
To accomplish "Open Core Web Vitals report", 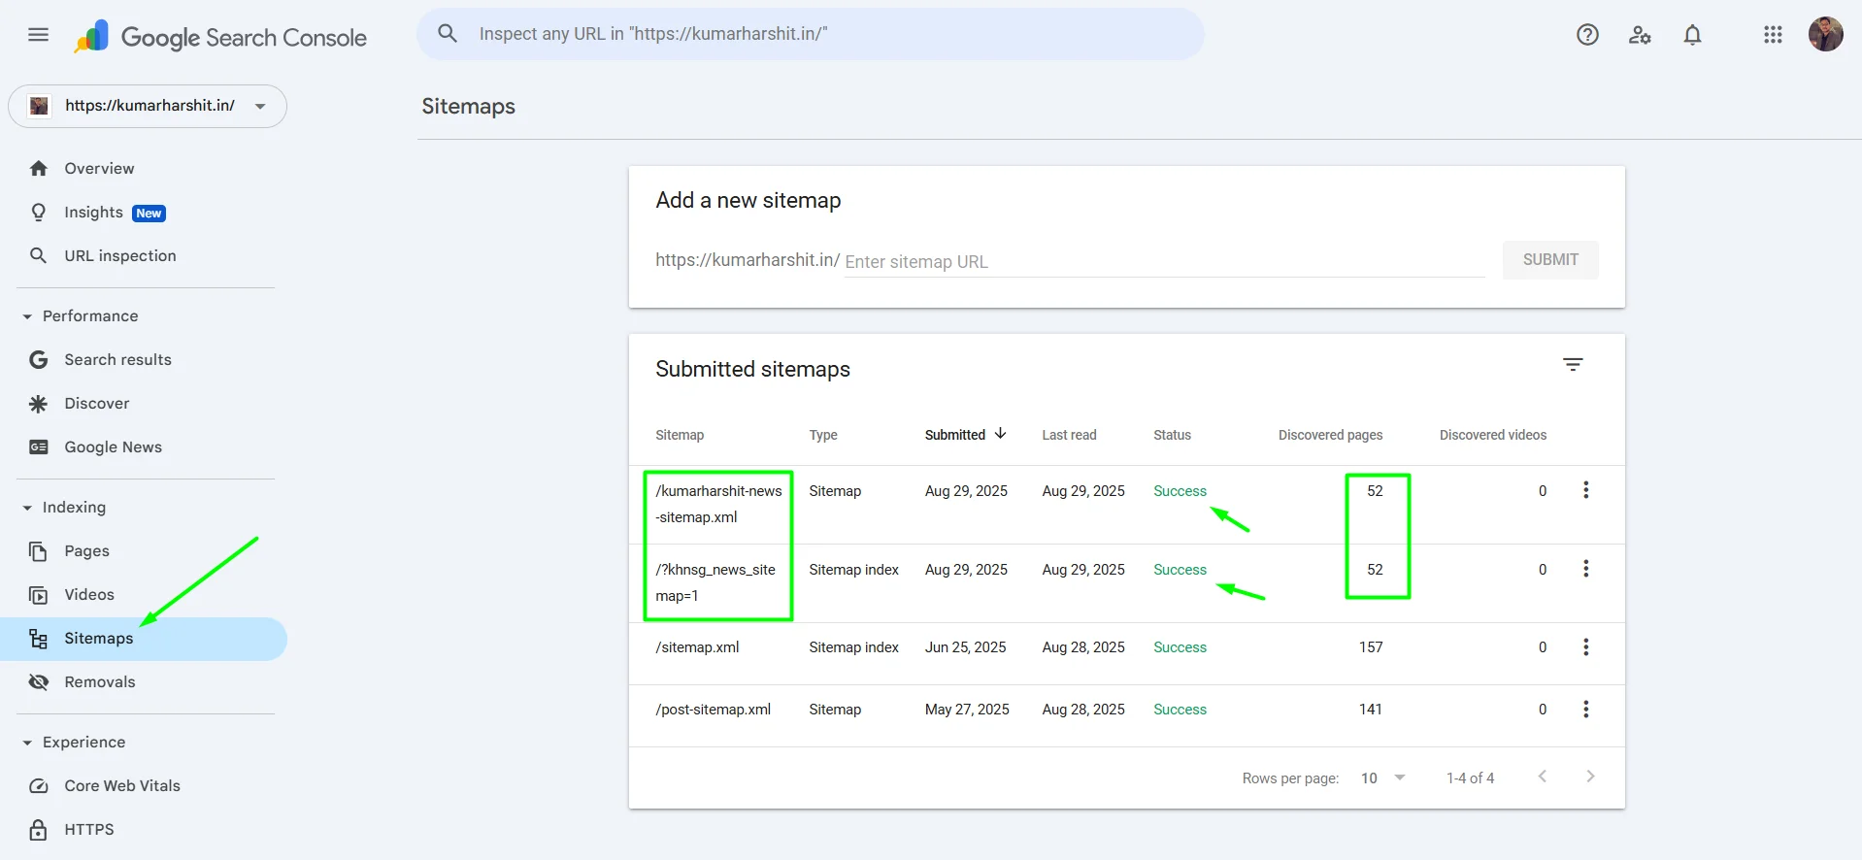I will (144, 786).
